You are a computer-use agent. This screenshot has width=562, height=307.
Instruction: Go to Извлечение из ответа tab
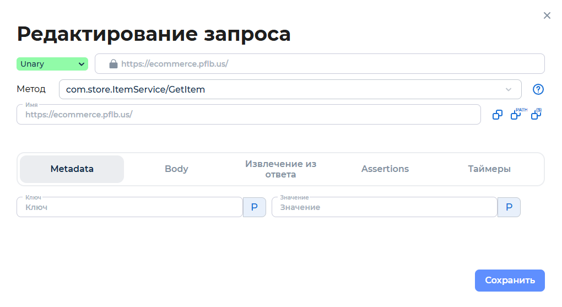click(x=280, y=169)
